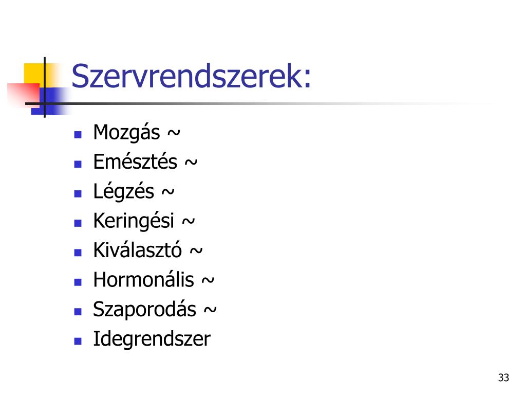The height and width of the screenshot is (395, 526).
Task: Click the tilde after Hormonális
Action: coord(208,280)
